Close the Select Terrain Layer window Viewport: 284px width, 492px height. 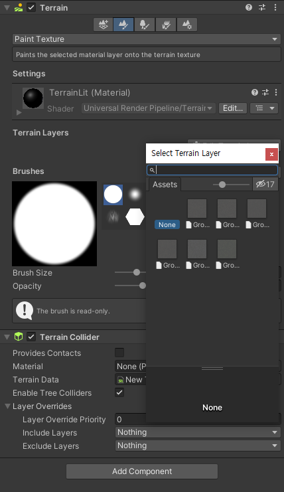[271, 154]
